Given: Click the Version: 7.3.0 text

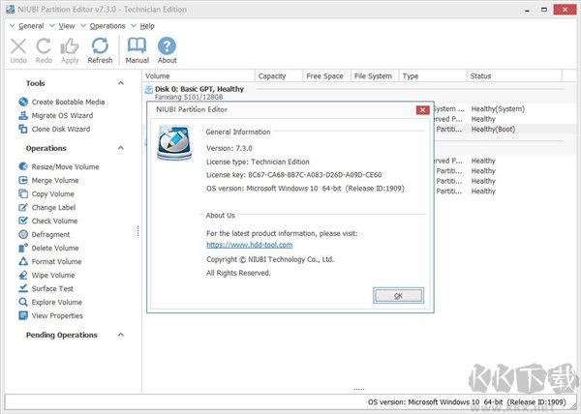Looking at the screenshot, I should click(x=229, y=148).
